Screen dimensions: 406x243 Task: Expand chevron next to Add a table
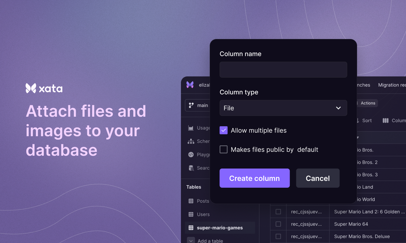coord(191,240)
